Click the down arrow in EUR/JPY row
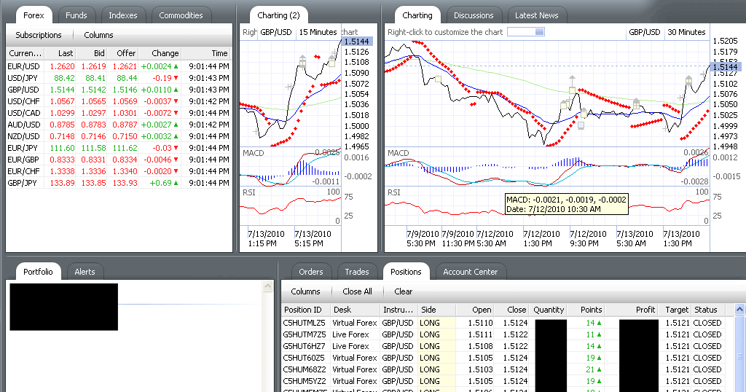746x392 pixels. [176, 148]
